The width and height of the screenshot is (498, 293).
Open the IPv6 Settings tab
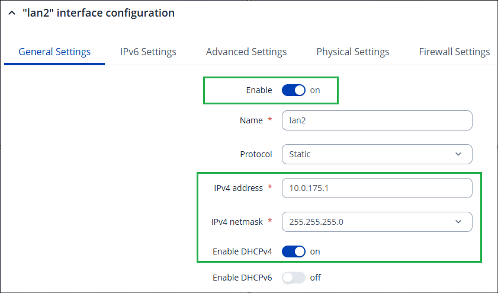pos(148,52)
